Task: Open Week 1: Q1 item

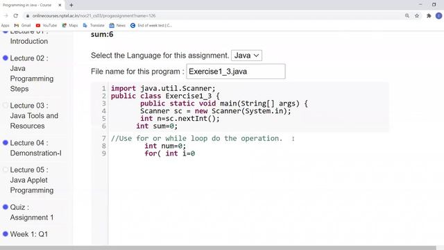Action: pos(29,234)
